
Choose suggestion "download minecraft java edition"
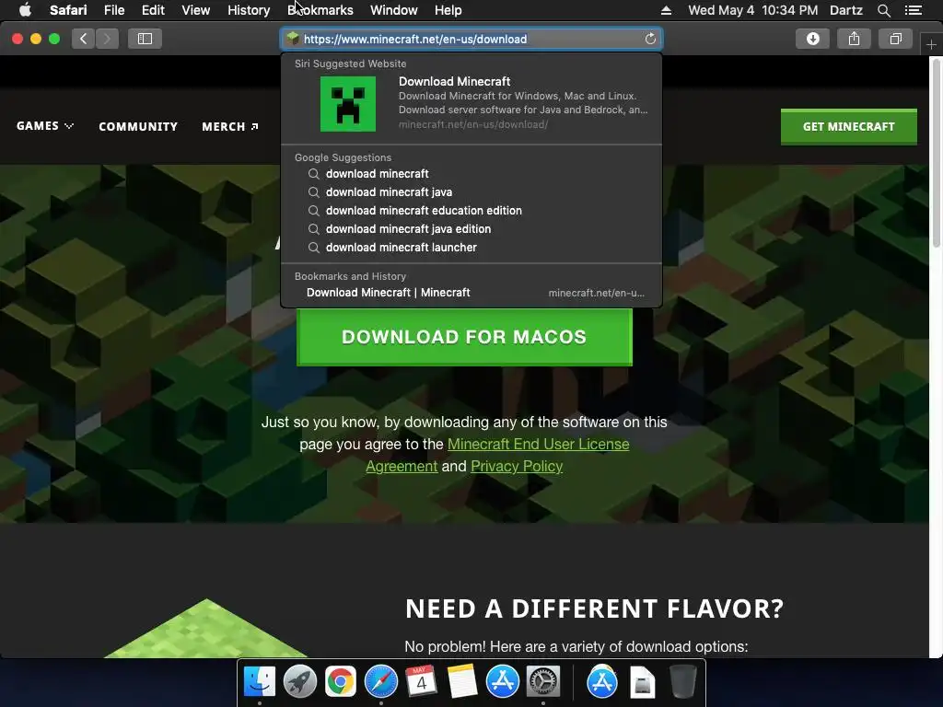[x=471, y=229]
